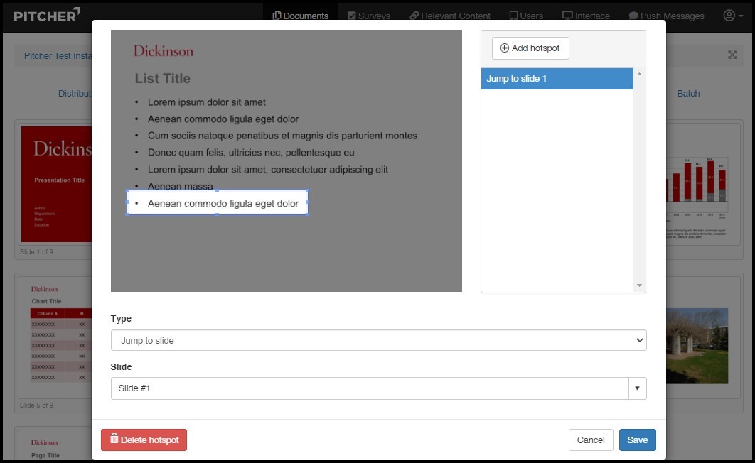This screenshot has height=463, width=755.
Task: Click the Interface monitor icon
Action: click(567, 16)
